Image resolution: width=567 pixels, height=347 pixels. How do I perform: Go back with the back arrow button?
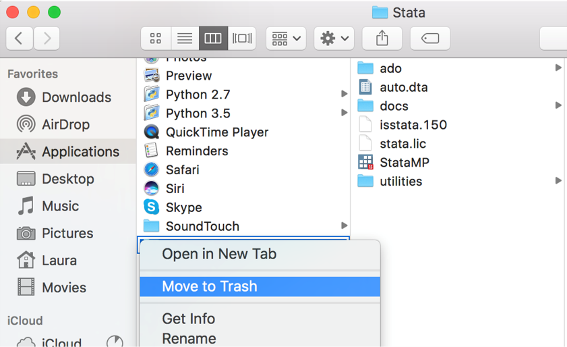click(x=20, y=38)
